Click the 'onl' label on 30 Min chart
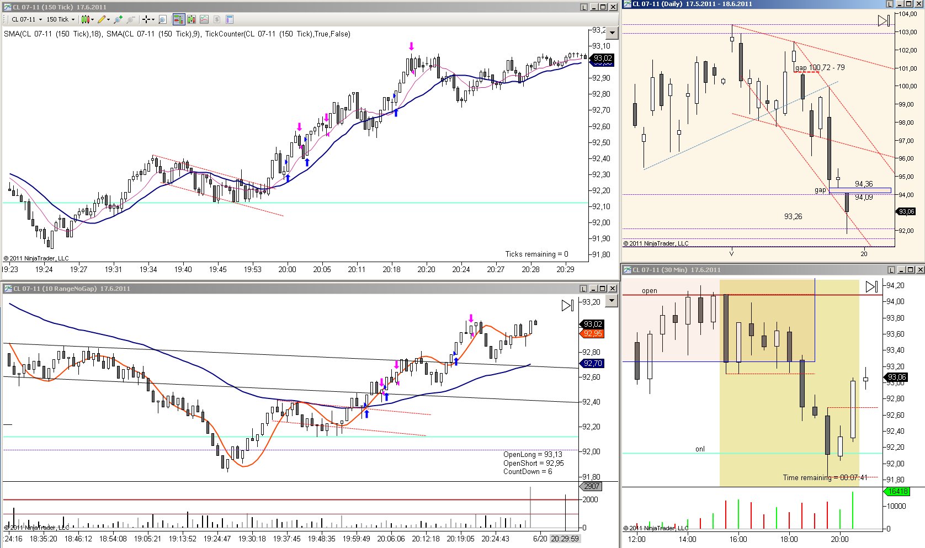Viewport: 925px width, 548px height. pyautogui.click(x=700, y=449)
